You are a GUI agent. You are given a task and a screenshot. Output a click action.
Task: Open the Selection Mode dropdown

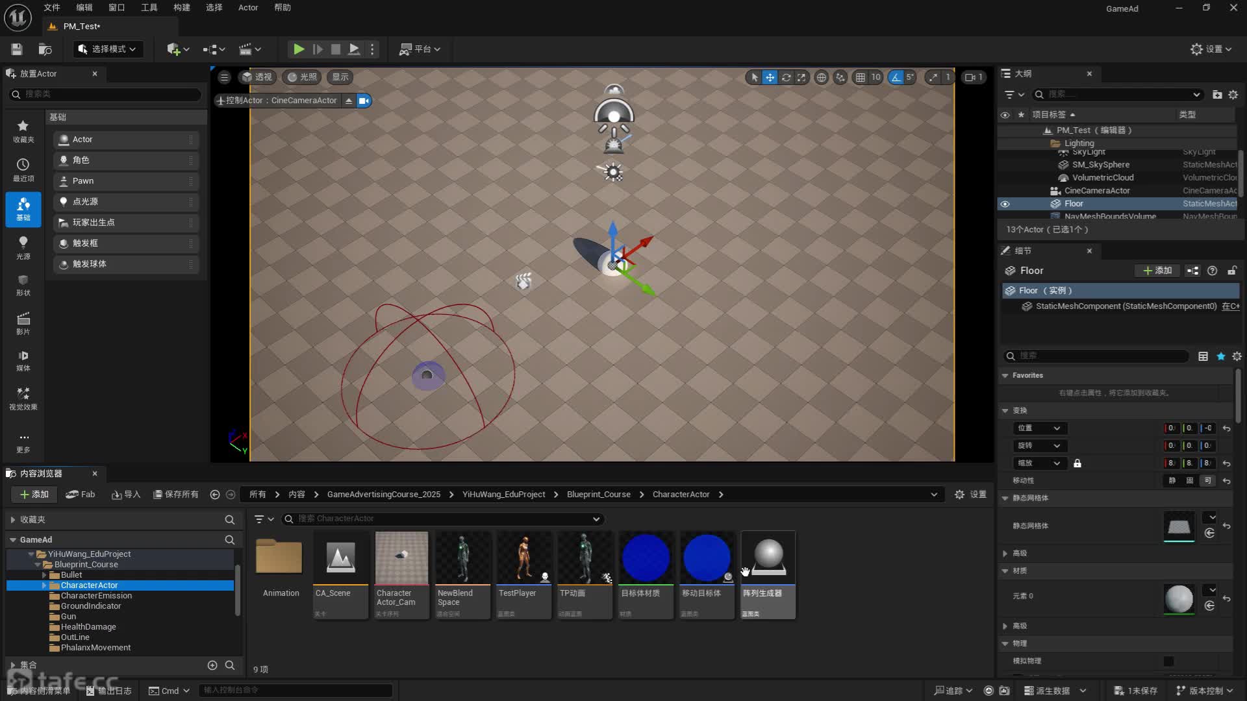click(x=107, y=49)
